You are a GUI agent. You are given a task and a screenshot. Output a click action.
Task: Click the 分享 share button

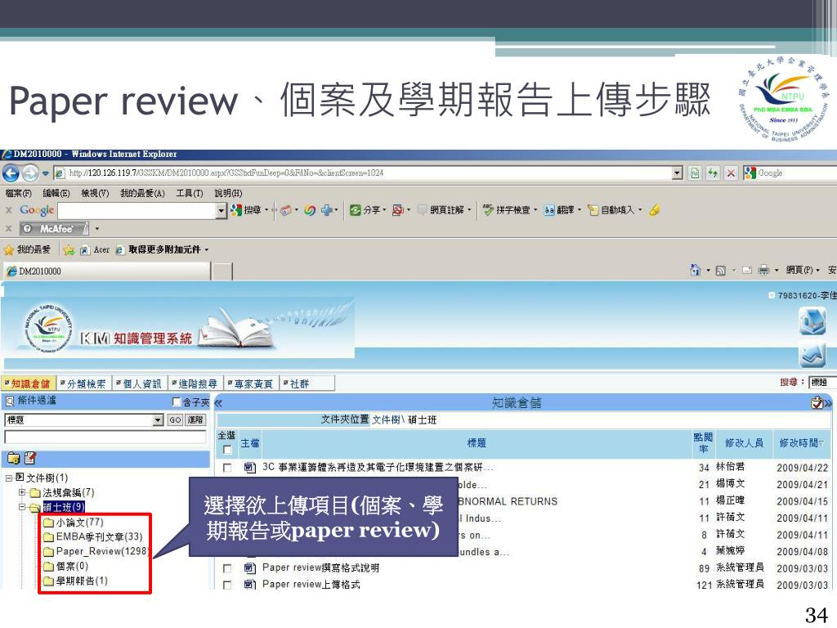coord(367,210)
